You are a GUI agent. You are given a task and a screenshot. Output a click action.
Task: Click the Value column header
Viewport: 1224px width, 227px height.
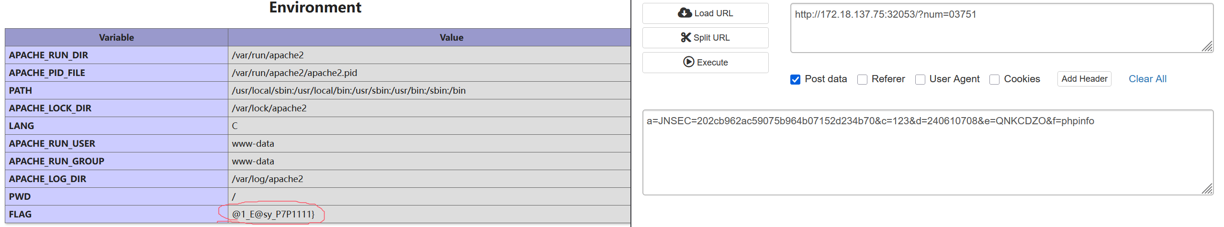451,37
